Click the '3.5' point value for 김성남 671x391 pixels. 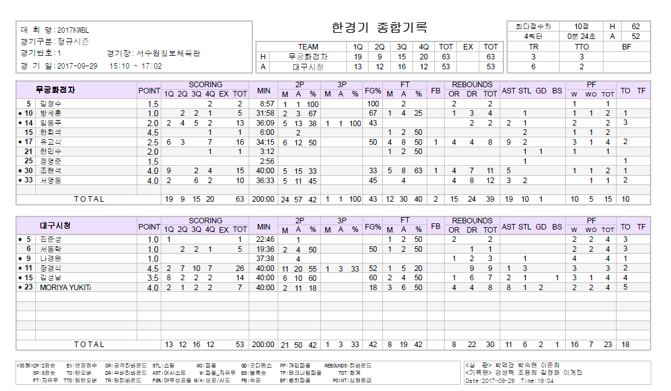coord(153,278)
